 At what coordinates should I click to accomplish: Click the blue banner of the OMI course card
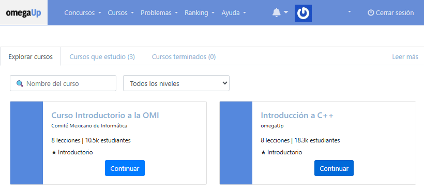click(x=26, y=143)
